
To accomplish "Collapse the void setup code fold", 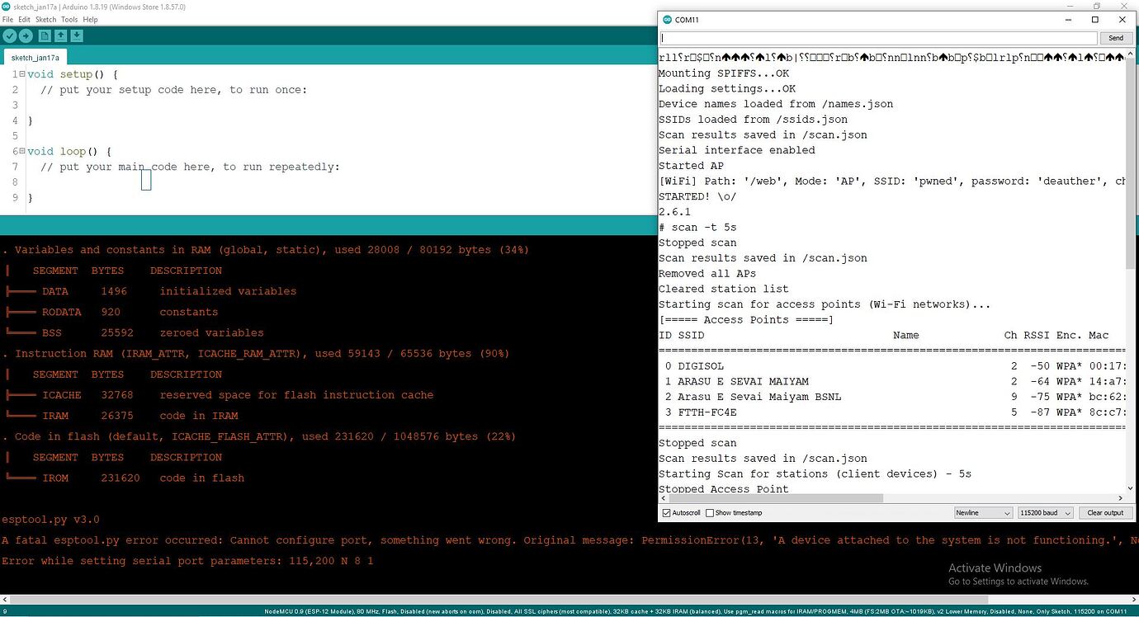I will [x=23, y=73].
